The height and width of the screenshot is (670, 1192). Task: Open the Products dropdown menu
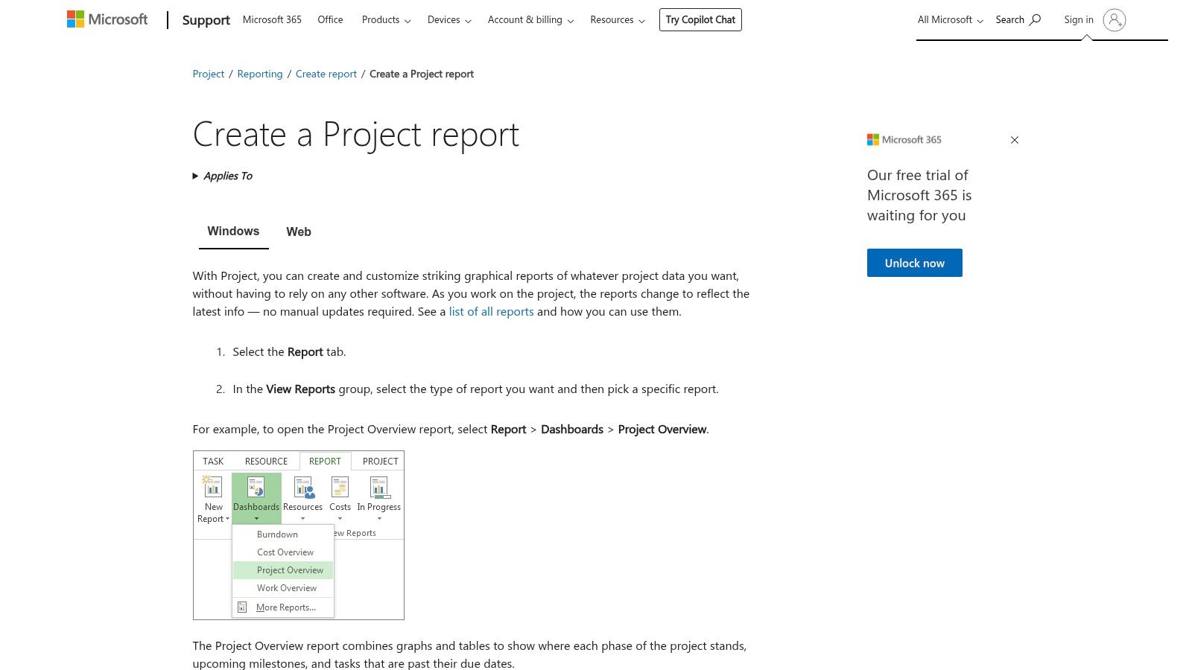(386, 20)
